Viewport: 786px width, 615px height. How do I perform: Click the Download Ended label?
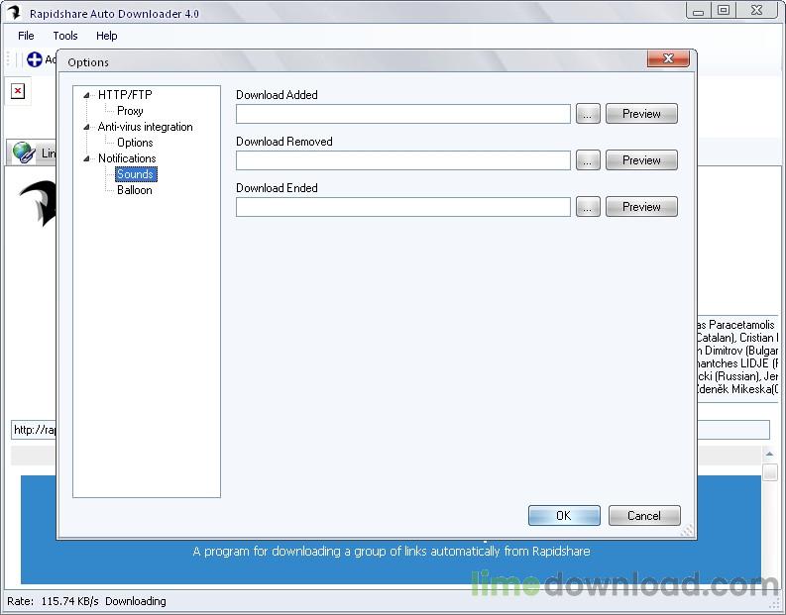click(x=277, y=188)
